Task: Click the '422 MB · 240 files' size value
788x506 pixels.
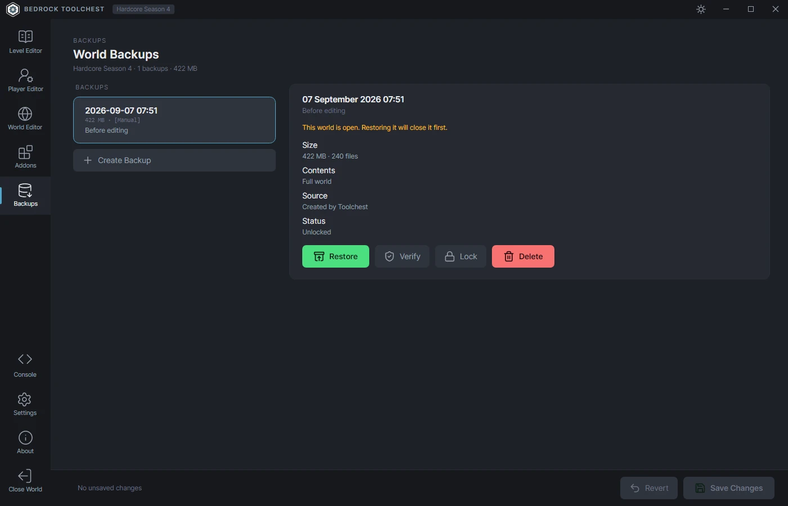Action: [330, 156]
